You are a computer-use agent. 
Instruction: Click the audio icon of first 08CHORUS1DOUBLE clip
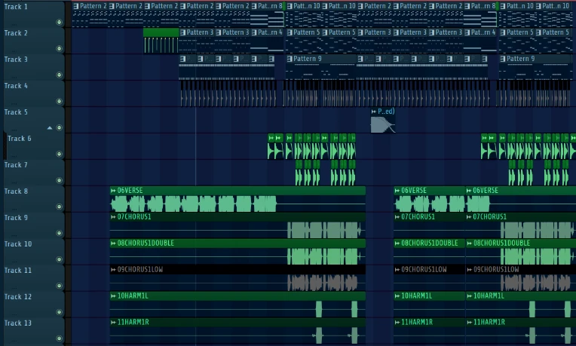[113, 243]
